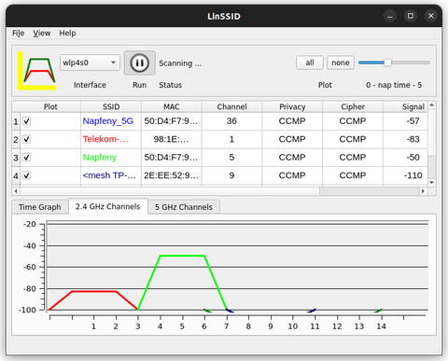
Task: Open the Help menu
Action: pyautogui.click(x=67, y=33)
